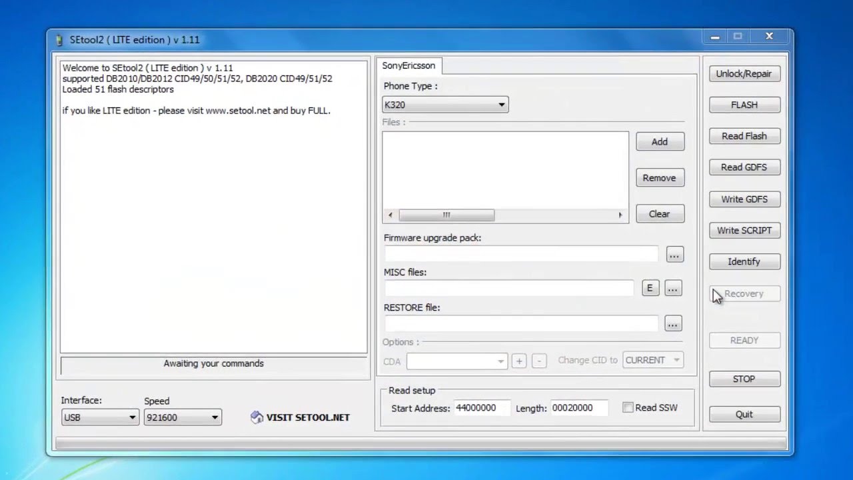Select the SonyEricsson tab
Screen dimensions: 853x480
(409, 65)
